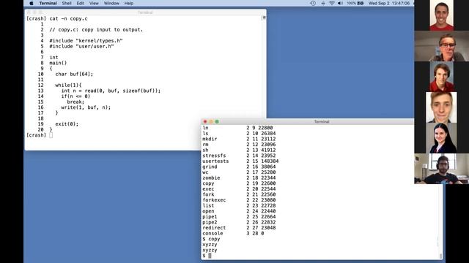Click the "char buf[64];" line
This screenshot has height=263, width=469.
click(74, 74)
